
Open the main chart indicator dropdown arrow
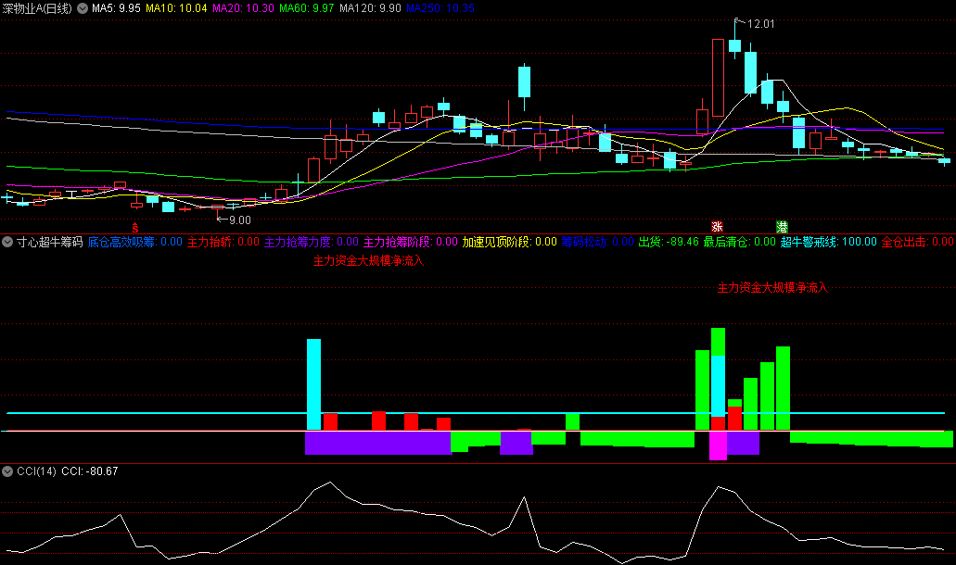(x=83, y=8)
